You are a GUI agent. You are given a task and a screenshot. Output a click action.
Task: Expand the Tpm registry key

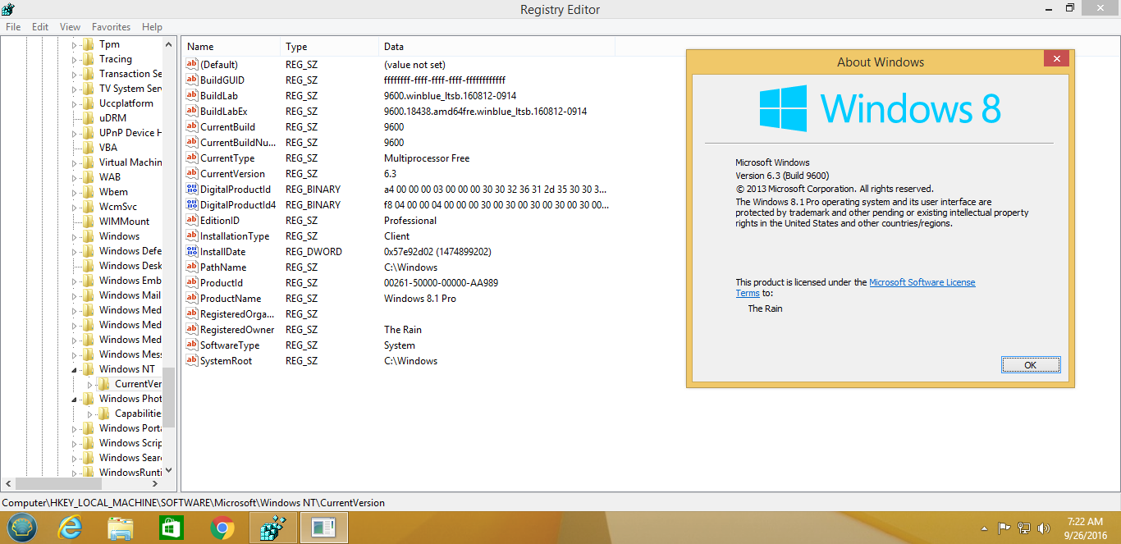(x=75, y=44)
